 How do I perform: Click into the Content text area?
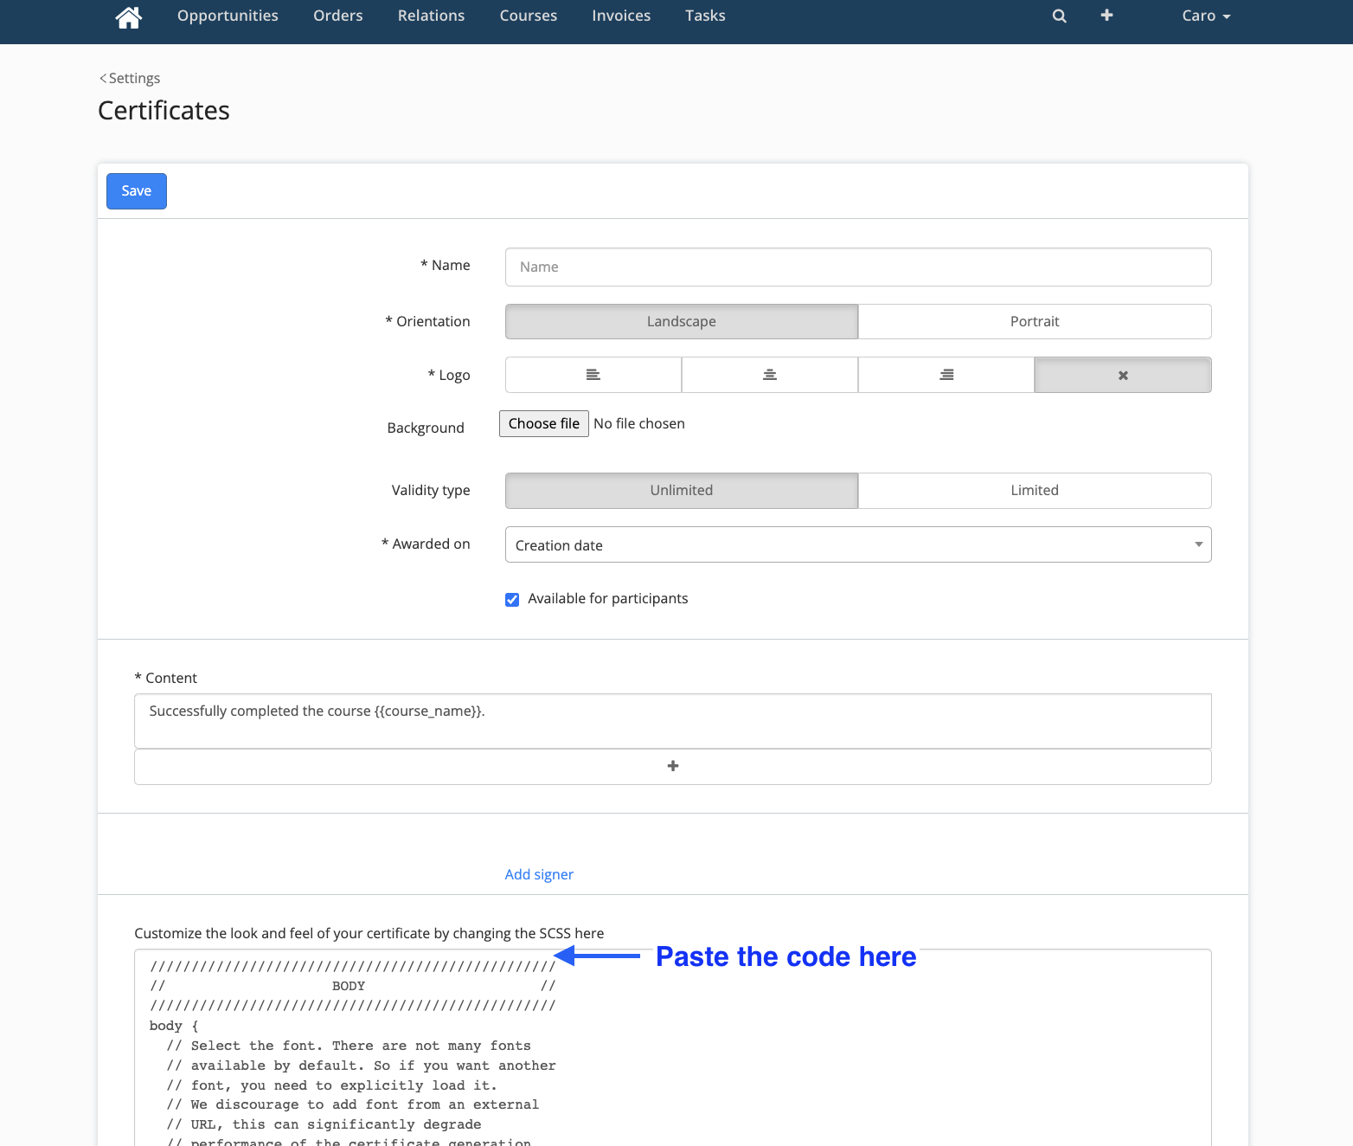pos(673,721)
